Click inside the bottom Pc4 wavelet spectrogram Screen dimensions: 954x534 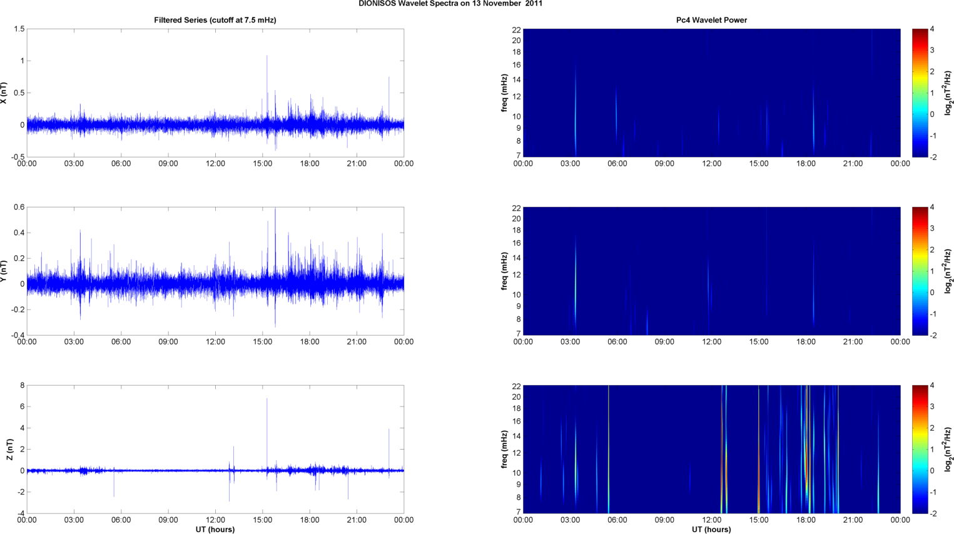tap(711, 449)
